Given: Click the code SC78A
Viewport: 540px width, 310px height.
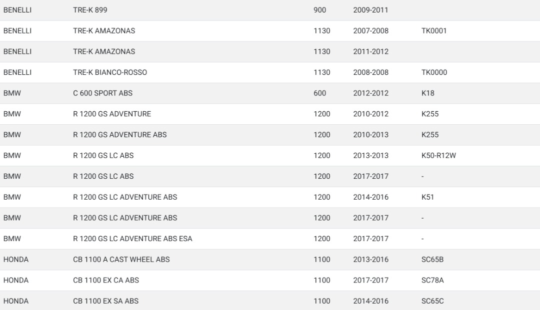Looking at the screenshot, I should (x=432, y=280).
